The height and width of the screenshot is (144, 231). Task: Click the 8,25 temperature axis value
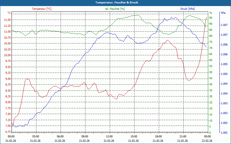point(8,96)
